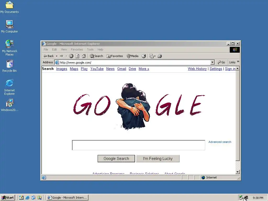
Task: Open the YouTube link
Action: point(97,69)
